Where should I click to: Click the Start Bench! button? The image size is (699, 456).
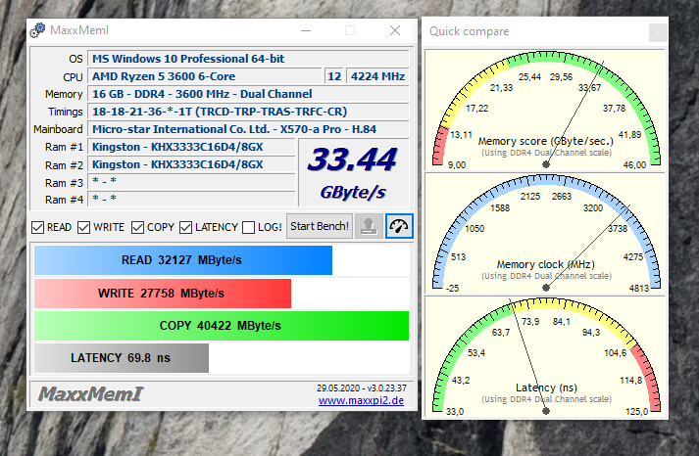[320, 226]
